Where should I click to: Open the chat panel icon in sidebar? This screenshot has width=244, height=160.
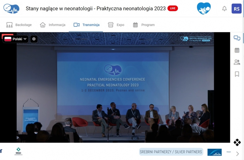237,38
